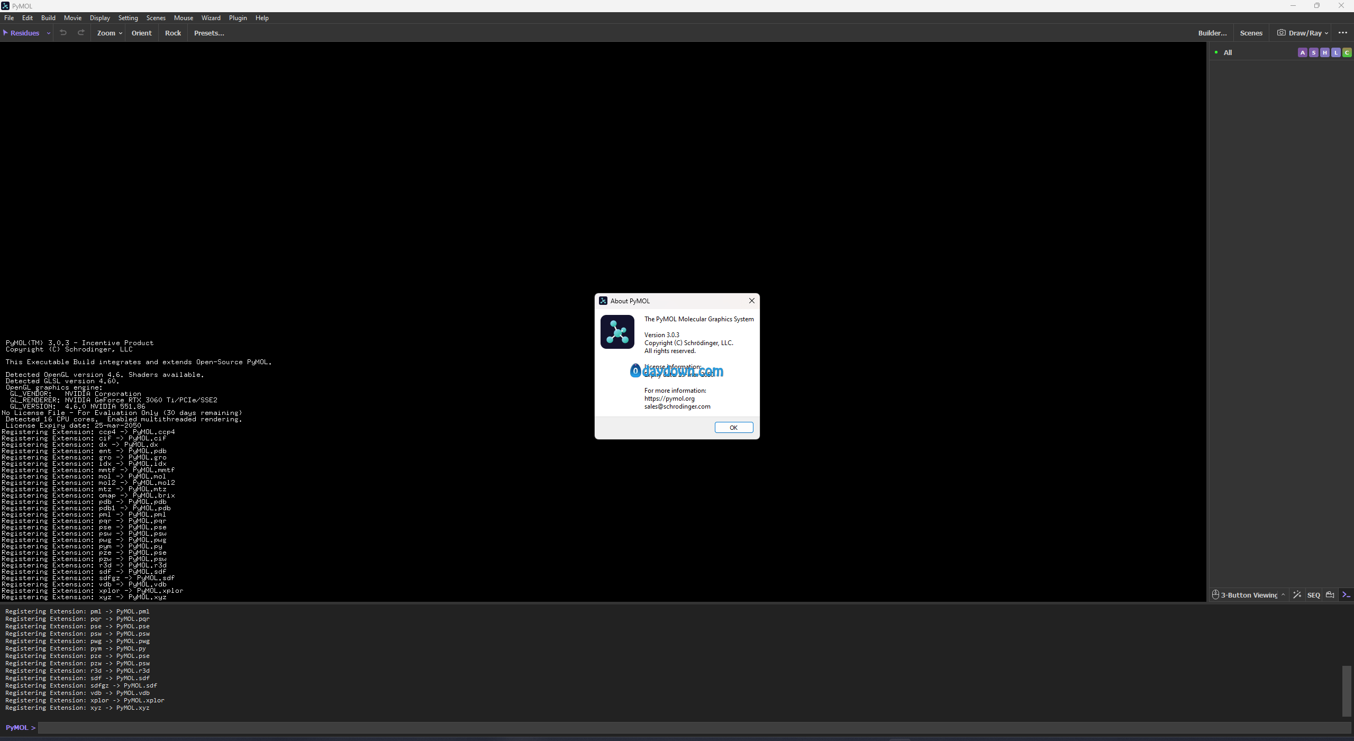Screen dimensions: 1354x741
Task: Minimize the PyMOL window
Action: click(1293, 6)
